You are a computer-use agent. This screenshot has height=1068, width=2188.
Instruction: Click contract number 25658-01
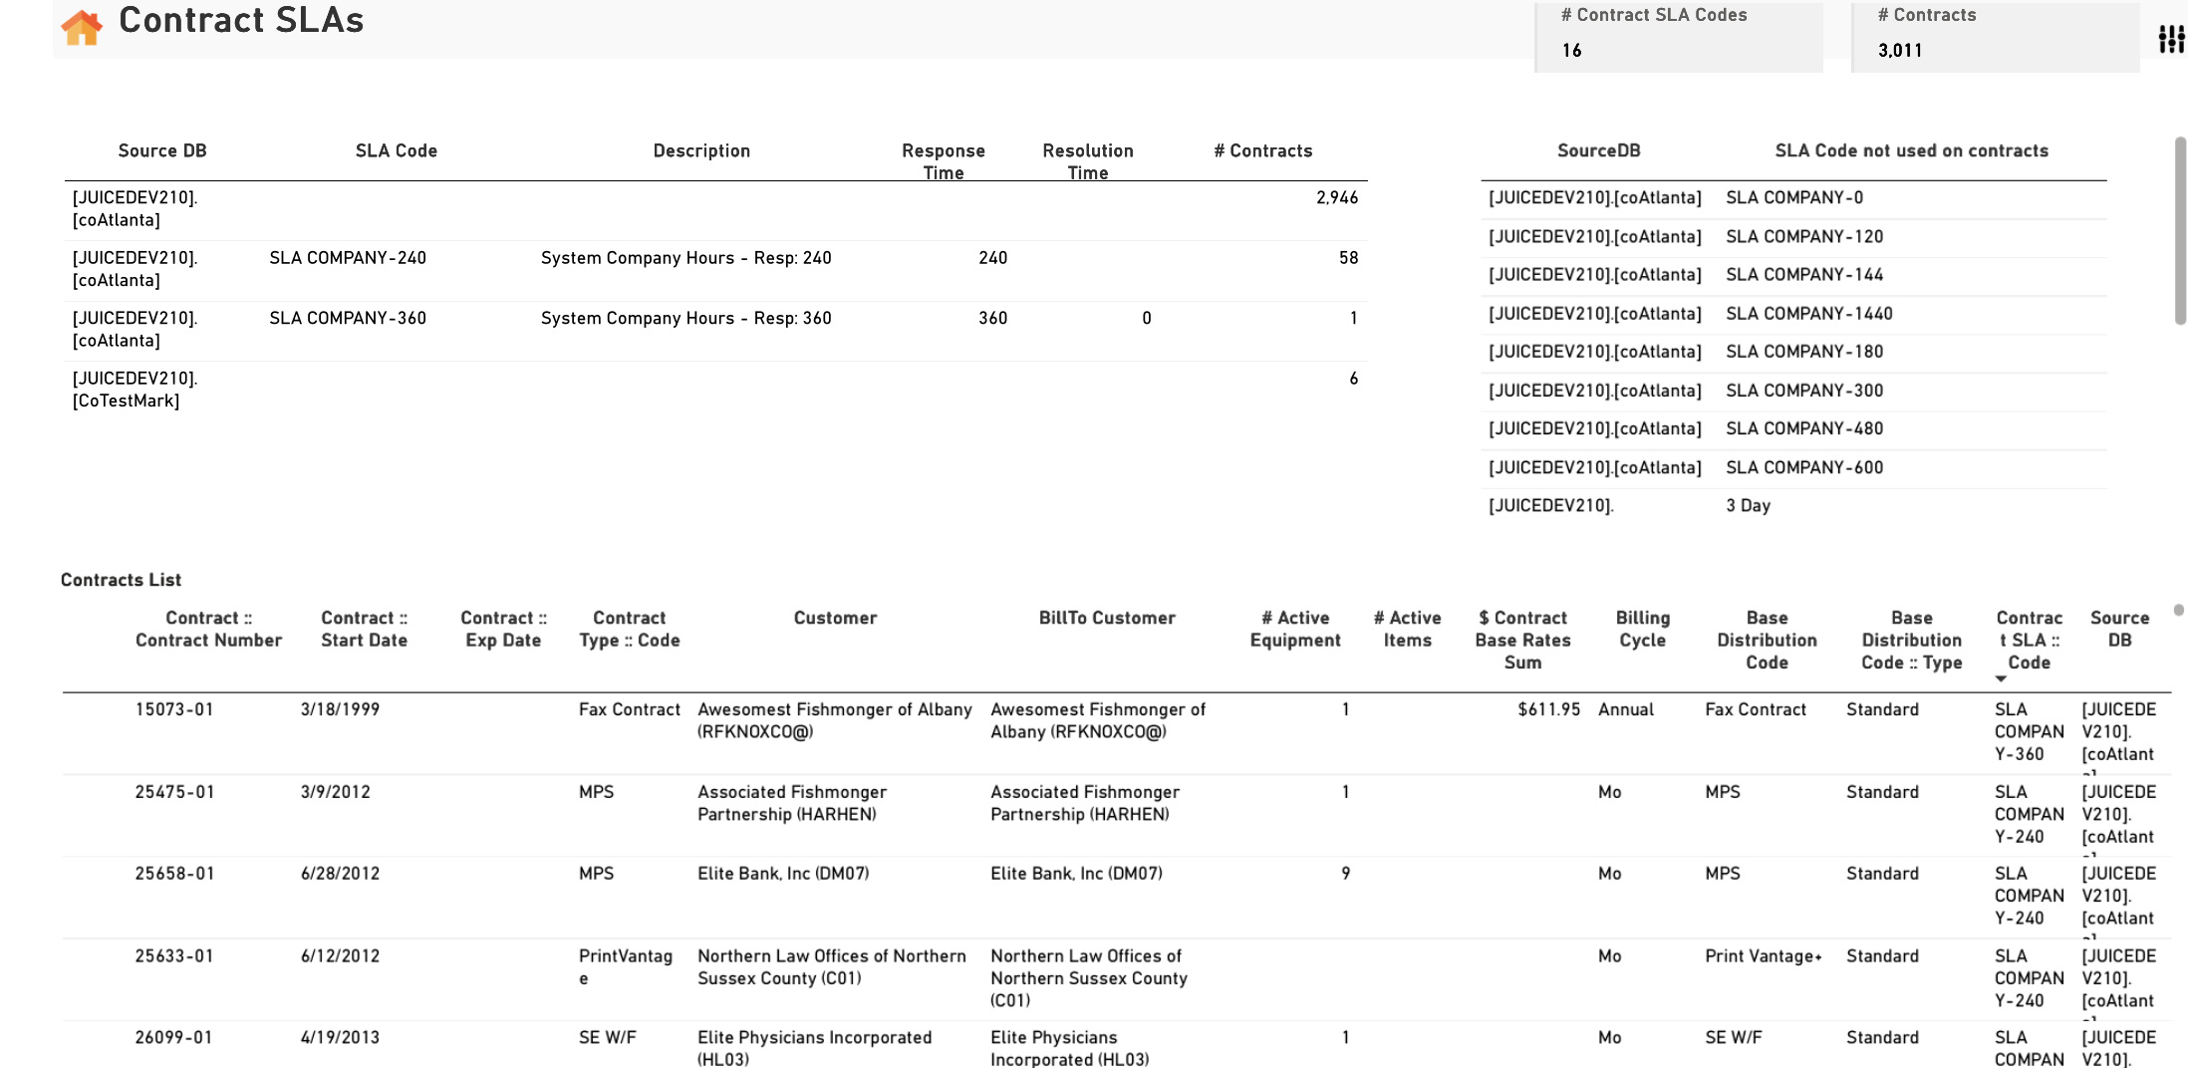[174, 873]
